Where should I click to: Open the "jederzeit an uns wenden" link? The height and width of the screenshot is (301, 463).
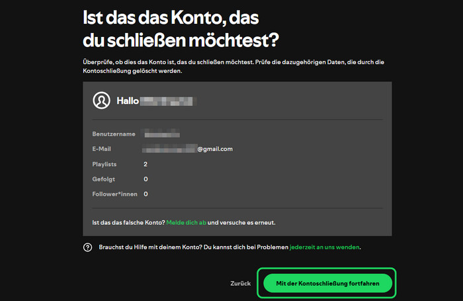325,247
